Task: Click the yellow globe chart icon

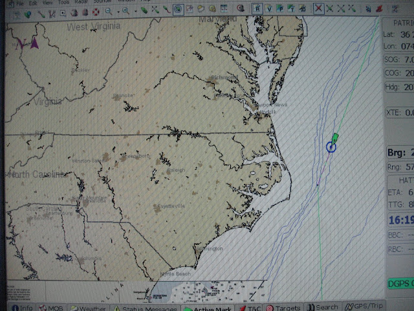Action: pos(201,9)
